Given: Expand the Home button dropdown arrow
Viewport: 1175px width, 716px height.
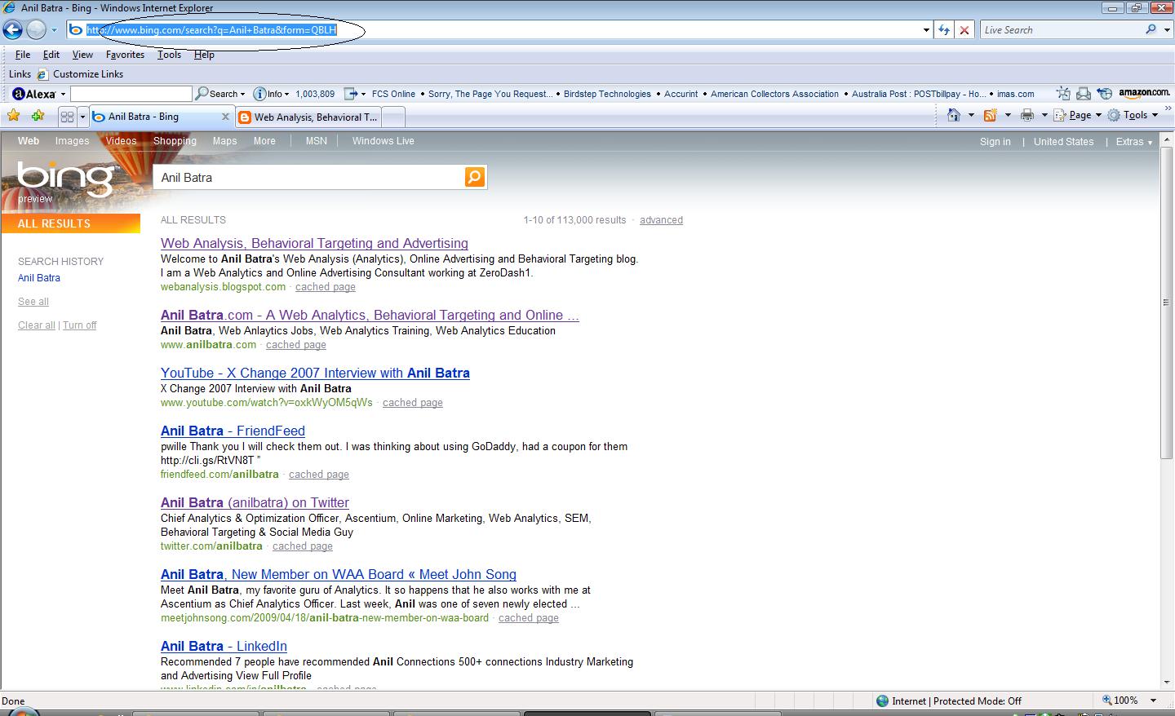Looking at the screenshot, I should click(x=970, y=115).
